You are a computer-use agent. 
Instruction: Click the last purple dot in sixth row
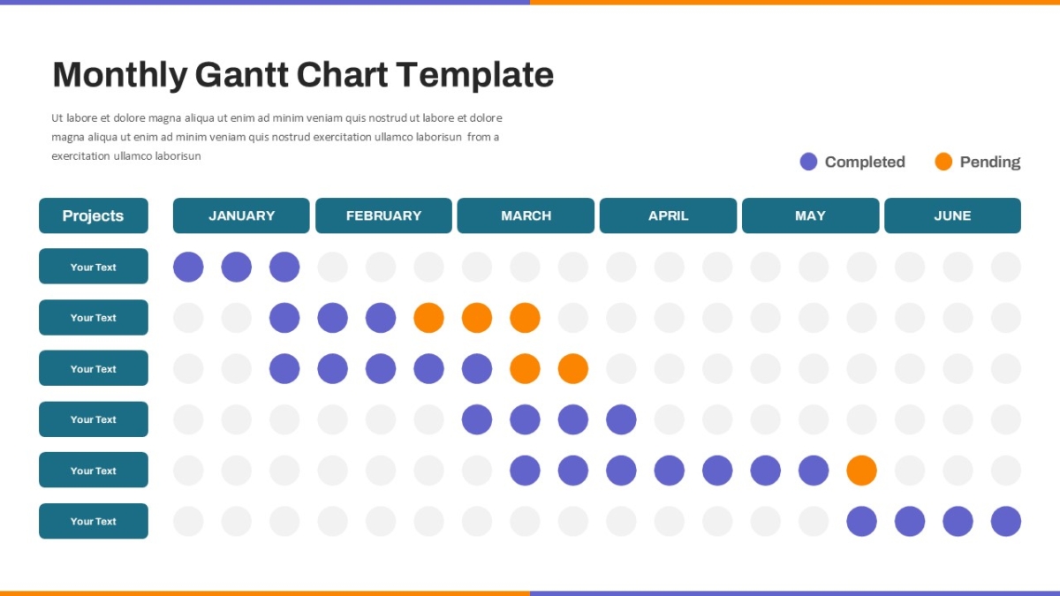point(1005,522)
